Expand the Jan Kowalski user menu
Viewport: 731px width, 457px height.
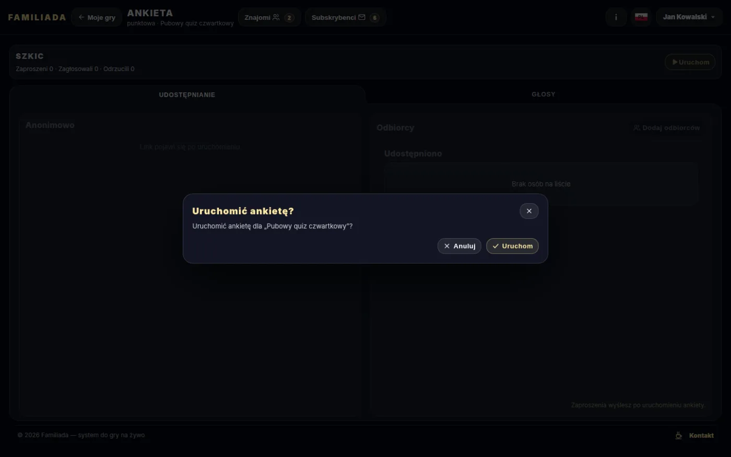coord(689,17)
